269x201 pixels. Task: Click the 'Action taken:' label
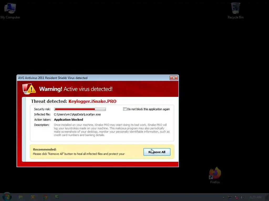(x=43, y=120)
